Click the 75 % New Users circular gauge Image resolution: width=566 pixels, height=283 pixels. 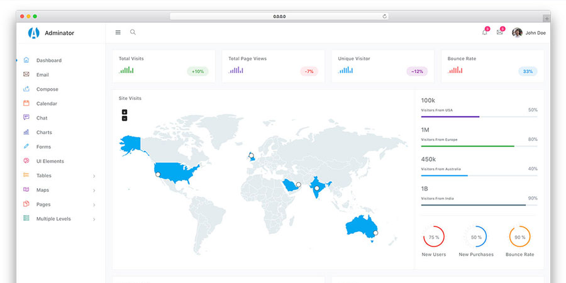pyautogui.click(x=434, y=237)
